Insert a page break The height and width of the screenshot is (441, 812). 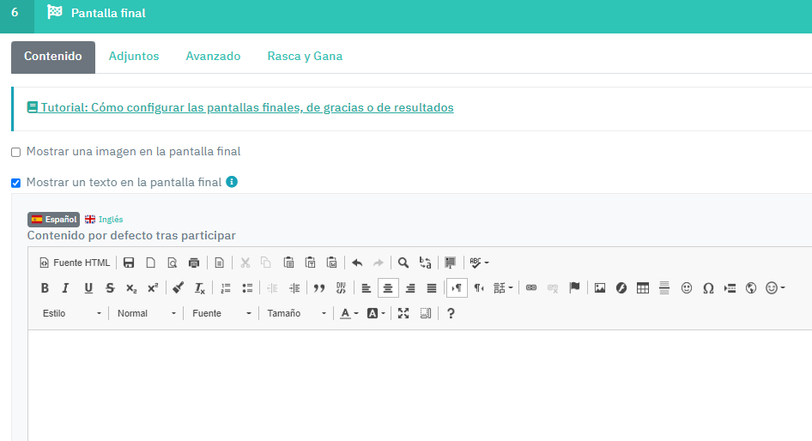(730, 287)
